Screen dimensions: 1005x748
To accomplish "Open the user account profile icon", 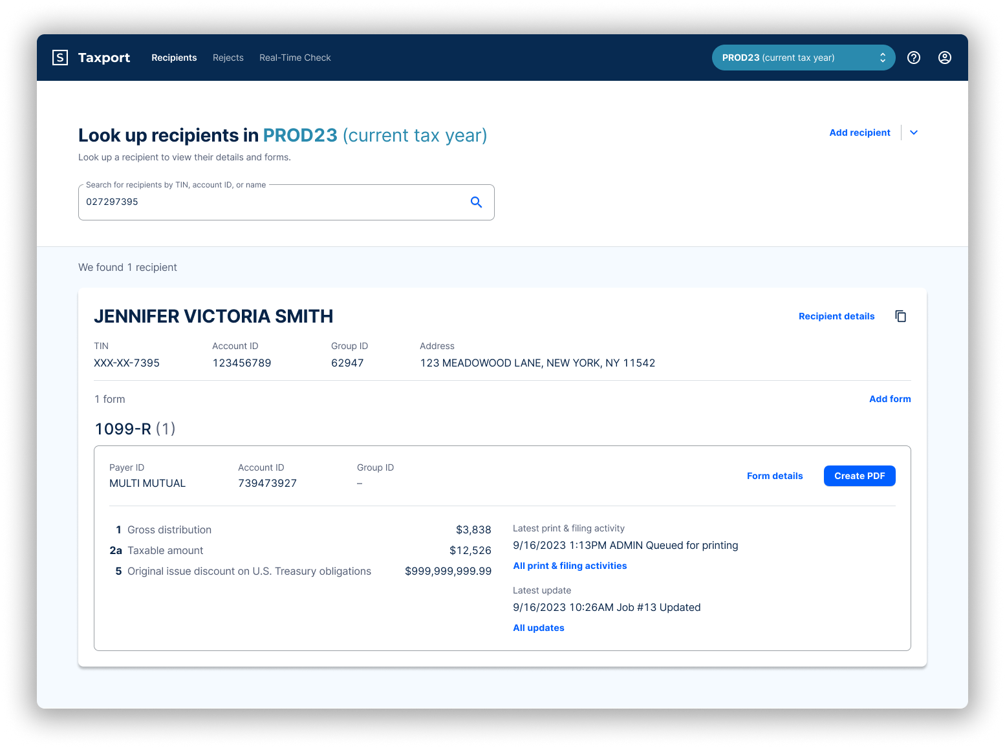I will tap(945, 58).
